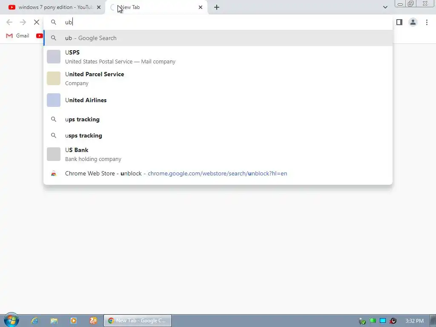Stop loading the page

coord(37,22)
